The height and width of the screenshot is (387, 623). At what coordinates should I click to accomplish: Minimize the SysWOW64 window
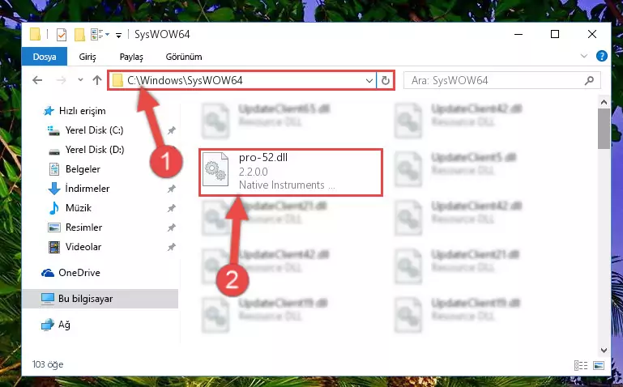pos(518,35)
